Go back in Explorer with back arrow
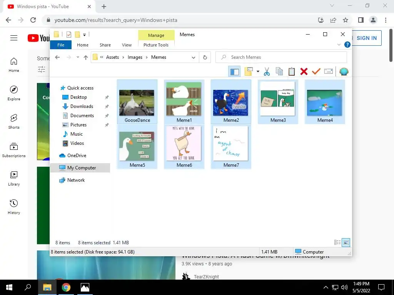Image resolution: width=394 pixels, height=295 pixels. (x=57, y=57)
